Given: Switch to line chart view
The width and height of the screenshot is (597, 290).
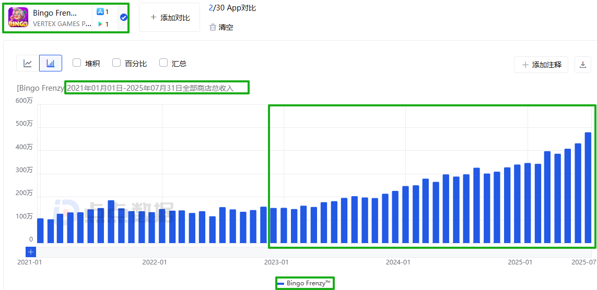Looking at the screenshot, I should (x=28, y=63).
